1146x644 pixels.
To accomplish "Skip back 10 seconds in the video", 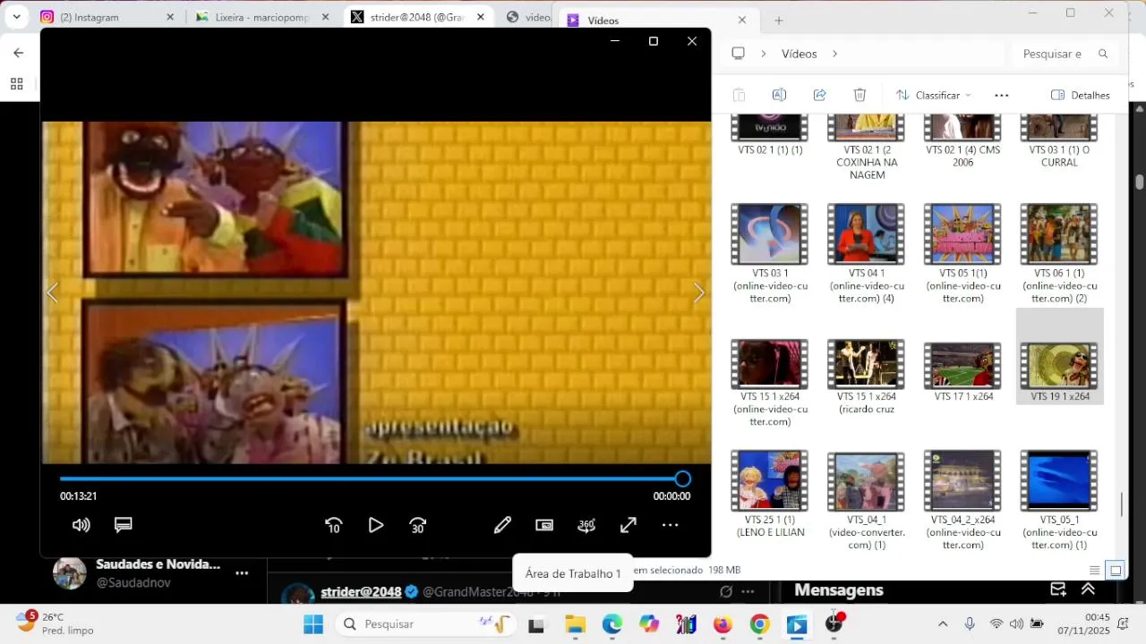I will [x=334, y=525].
